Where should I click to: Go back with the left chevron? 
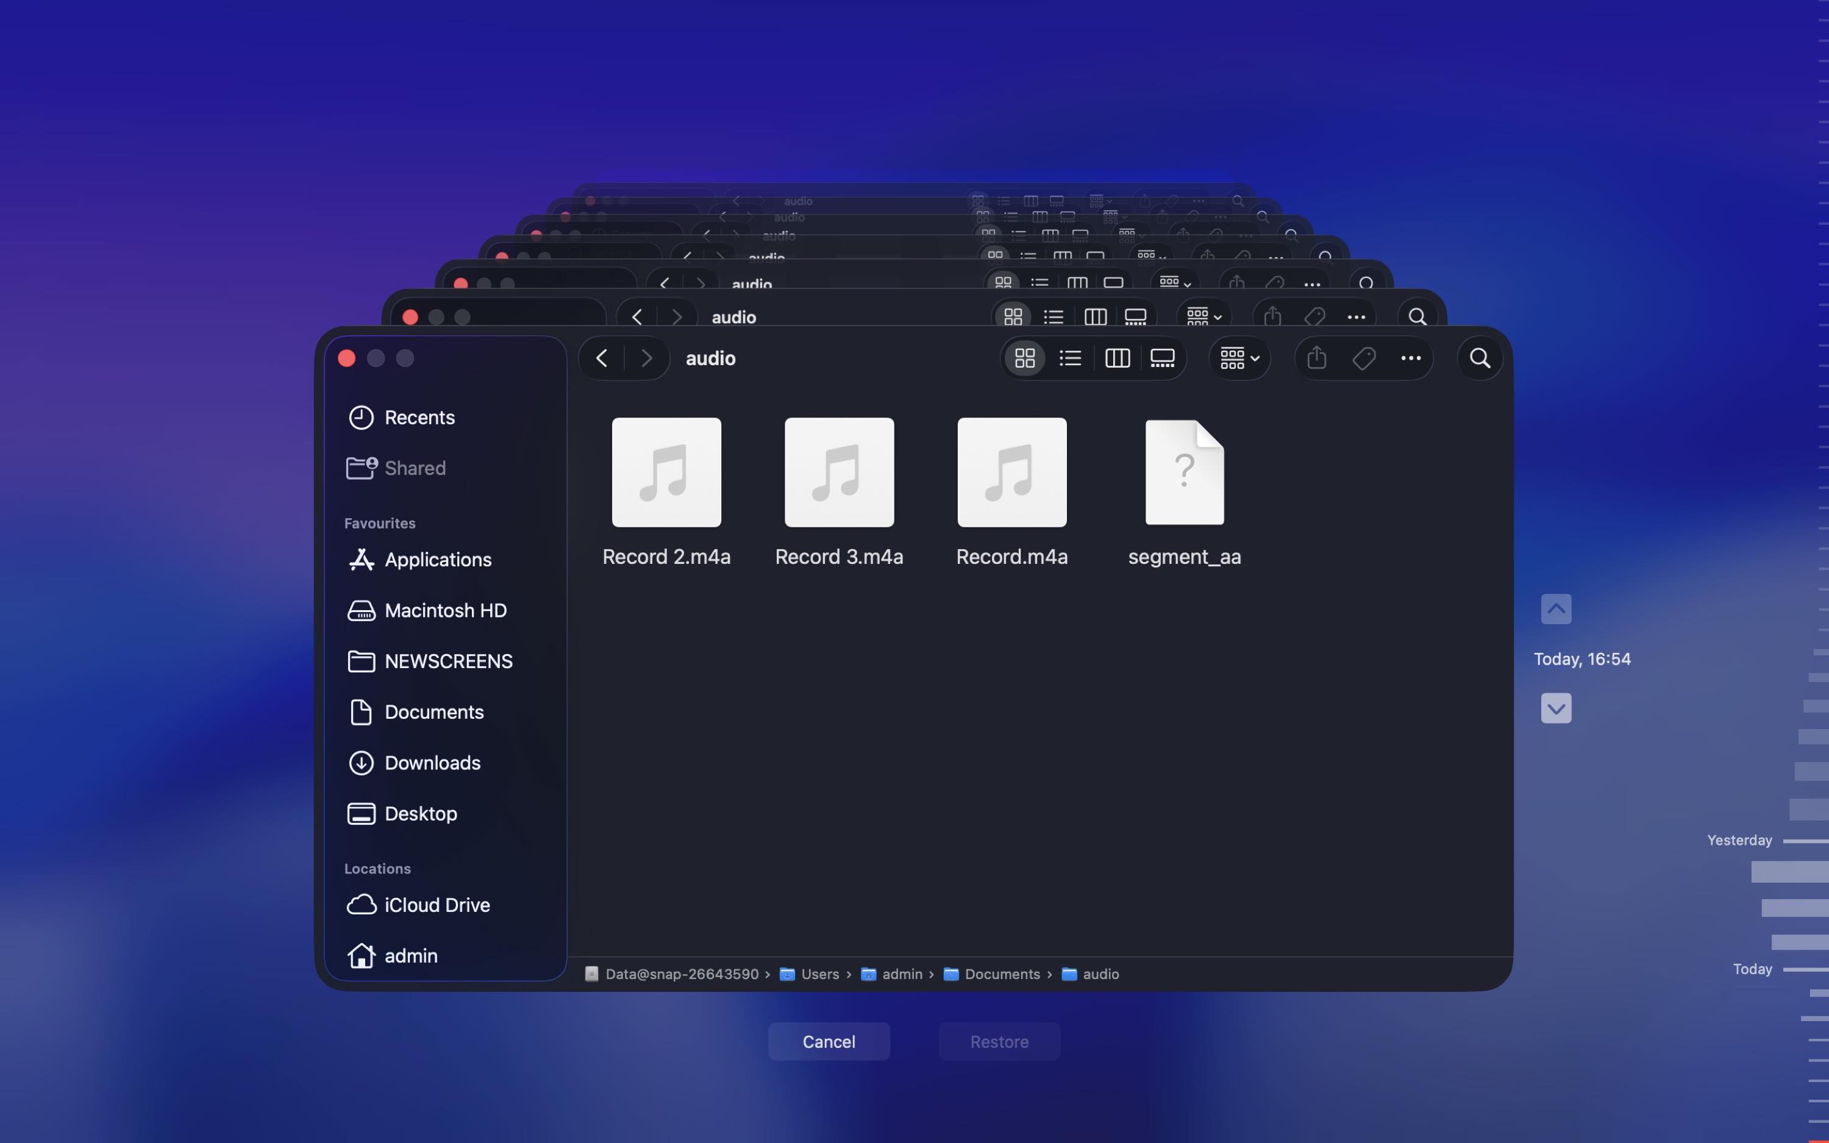tap(602, 358)
